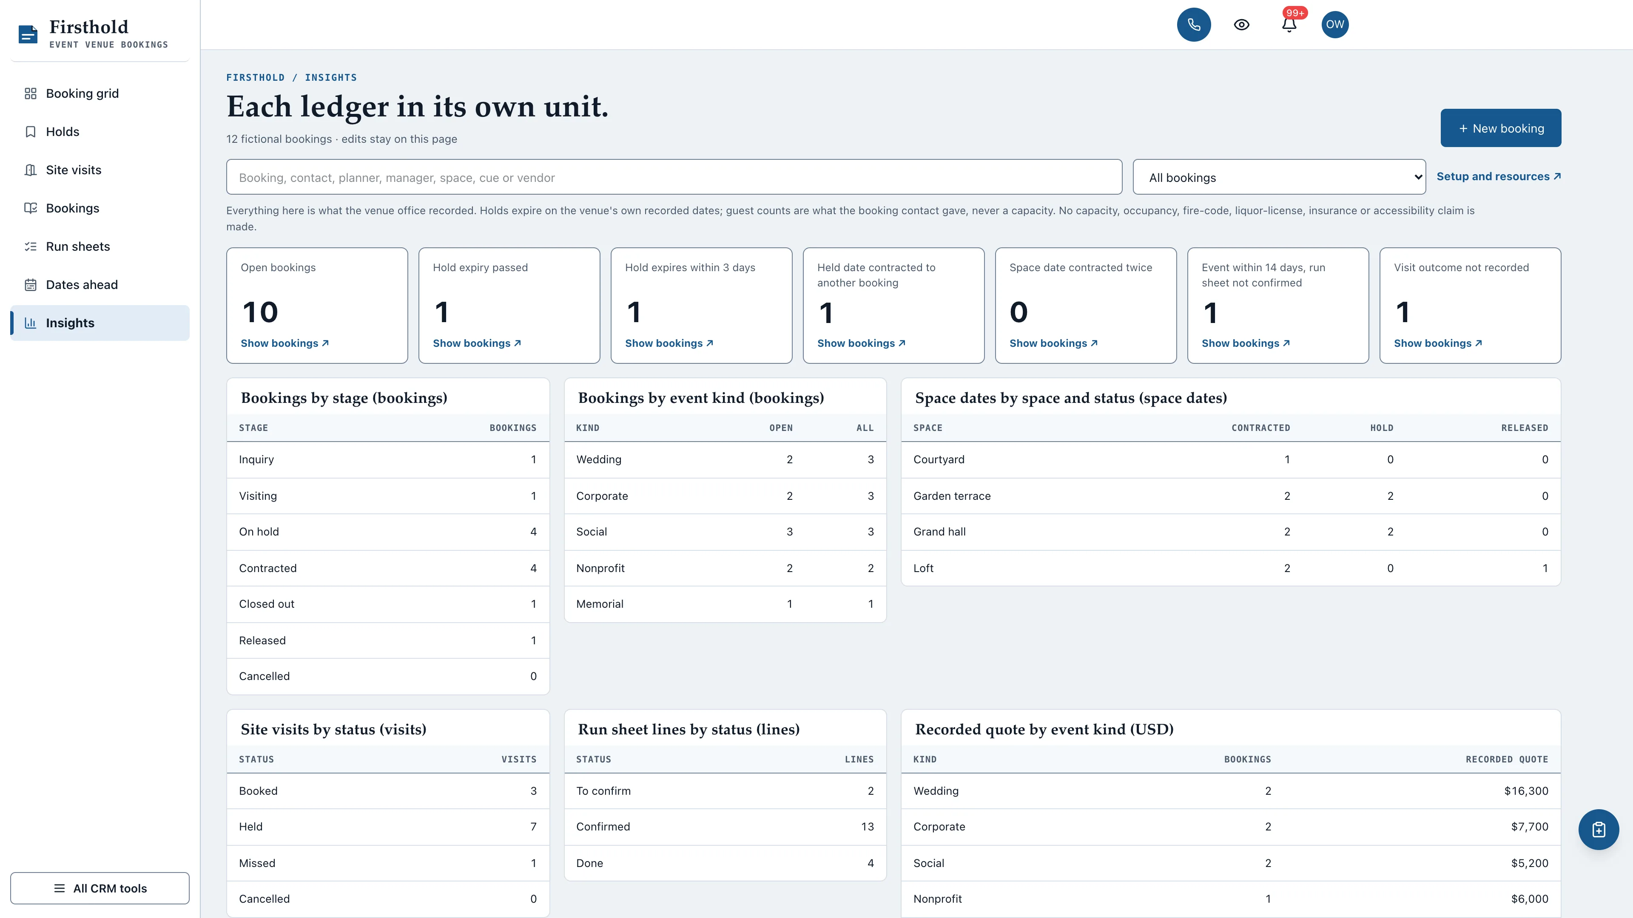The width and height of the screenshot is (1633, 918).
Task: Click FIRSTHOLD in the breadcrumb
Action: coord(256,77)
